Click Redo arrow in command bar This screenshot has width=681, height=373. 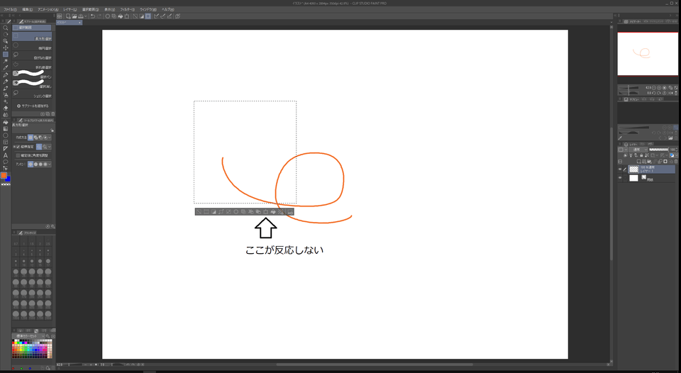(x=99, y=16)
